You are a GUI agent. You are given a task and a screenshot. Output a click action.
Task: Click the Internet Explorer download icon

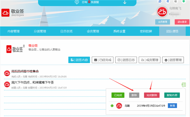160,1
